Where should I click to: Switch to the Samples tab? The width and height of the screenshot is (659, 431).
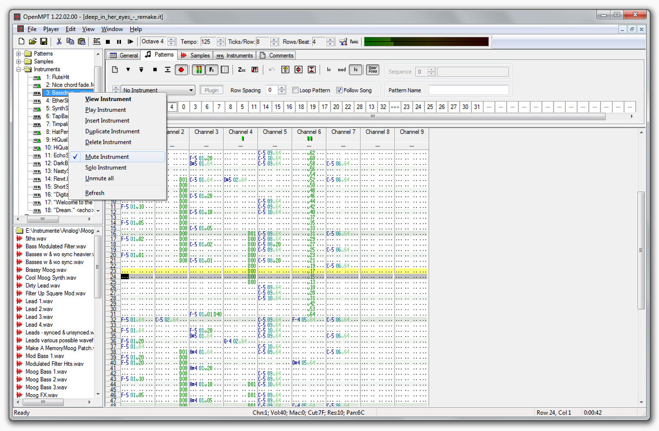(x=195, y=55)
